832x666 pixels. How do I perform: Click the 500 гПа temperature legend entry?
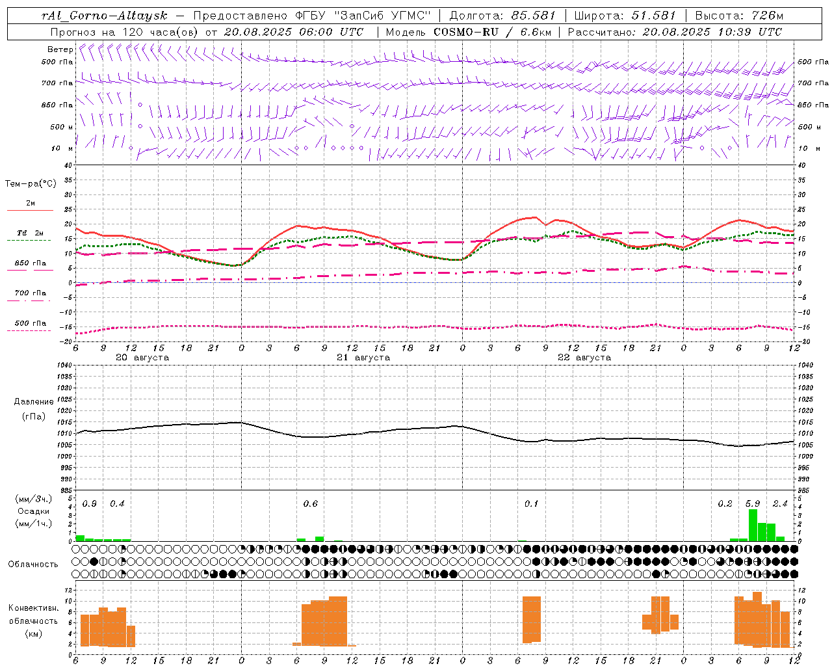click(x=31, y=323)
